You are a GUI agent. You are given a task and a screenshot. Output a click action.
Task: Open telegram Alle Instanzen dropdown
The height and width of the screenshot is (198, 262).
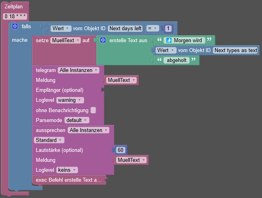[x=78, y=70]
